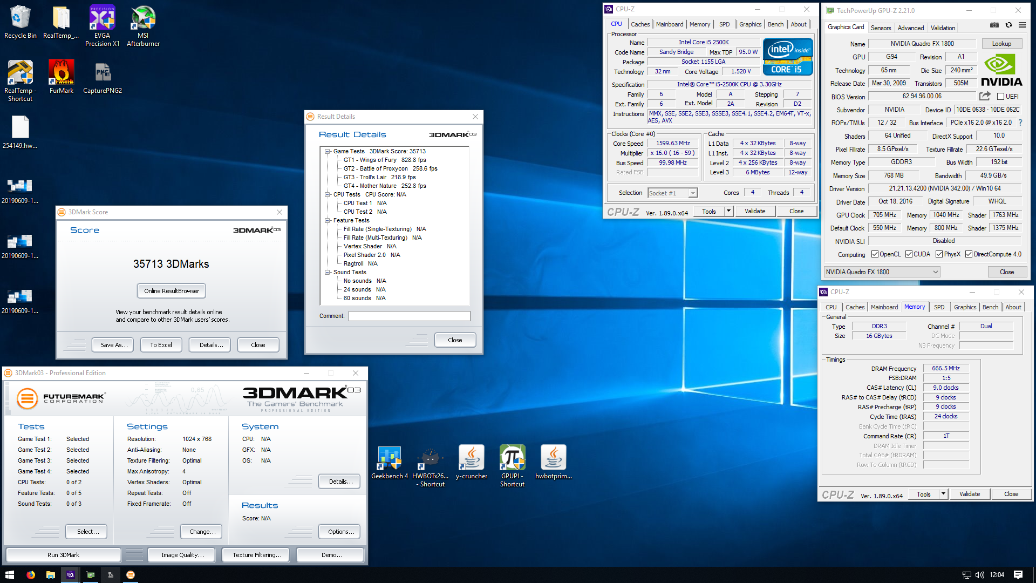
Task: Click the Bus Interface question mark in GPU-Z
Action: click(1020, 123)
